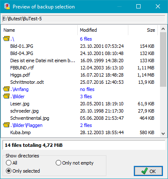The height and width of the screenshot is (179, 168).
Task: Click the Bilder folder icon
Action: [6, 96]
